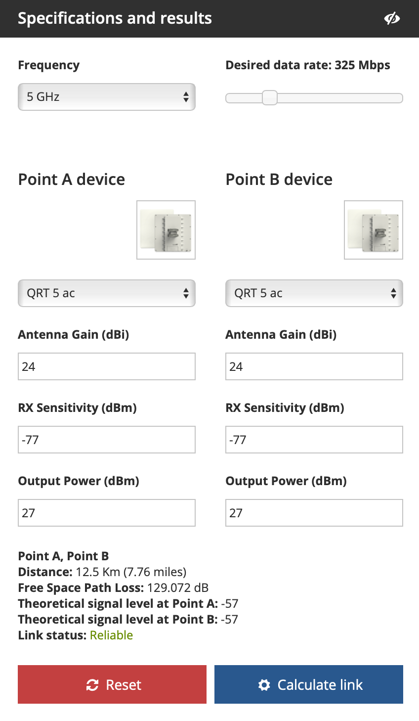Click Point A device product image
This screenshot has height=721, width=419.
pos(166,230)
